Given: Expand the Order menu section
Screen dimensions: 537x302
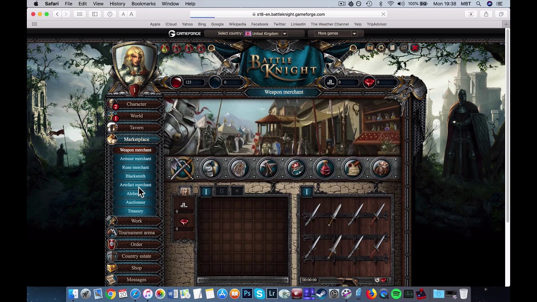Looking at the screenshot, I should (x=136, y=244).
